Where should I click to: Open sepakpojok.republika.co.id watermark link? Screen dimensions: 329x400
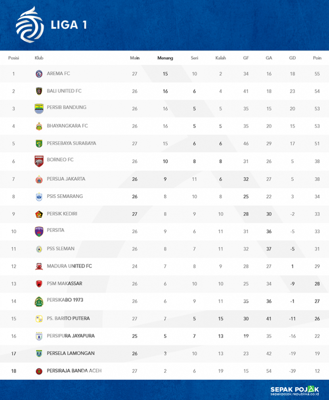[x=295, y=394]
